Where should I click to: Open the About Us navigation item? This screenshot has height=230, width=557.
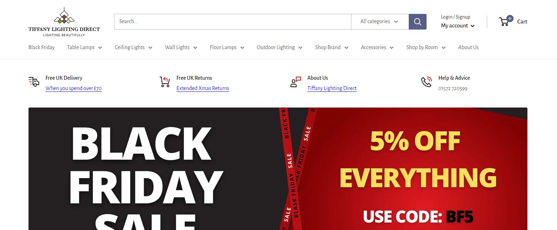pos(468,47)
